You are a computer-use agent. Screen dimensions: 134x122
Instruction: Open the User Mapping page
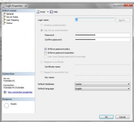tap(12, 20)
